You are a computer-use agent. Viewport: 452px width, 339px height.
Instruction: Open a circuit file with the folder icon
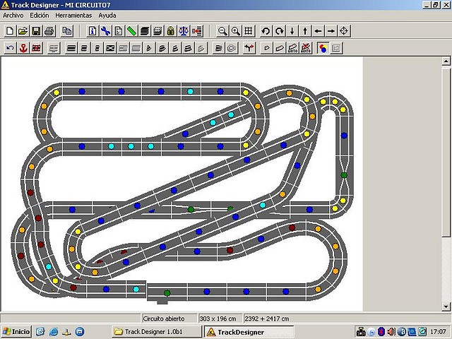click(x=23, y=31)
